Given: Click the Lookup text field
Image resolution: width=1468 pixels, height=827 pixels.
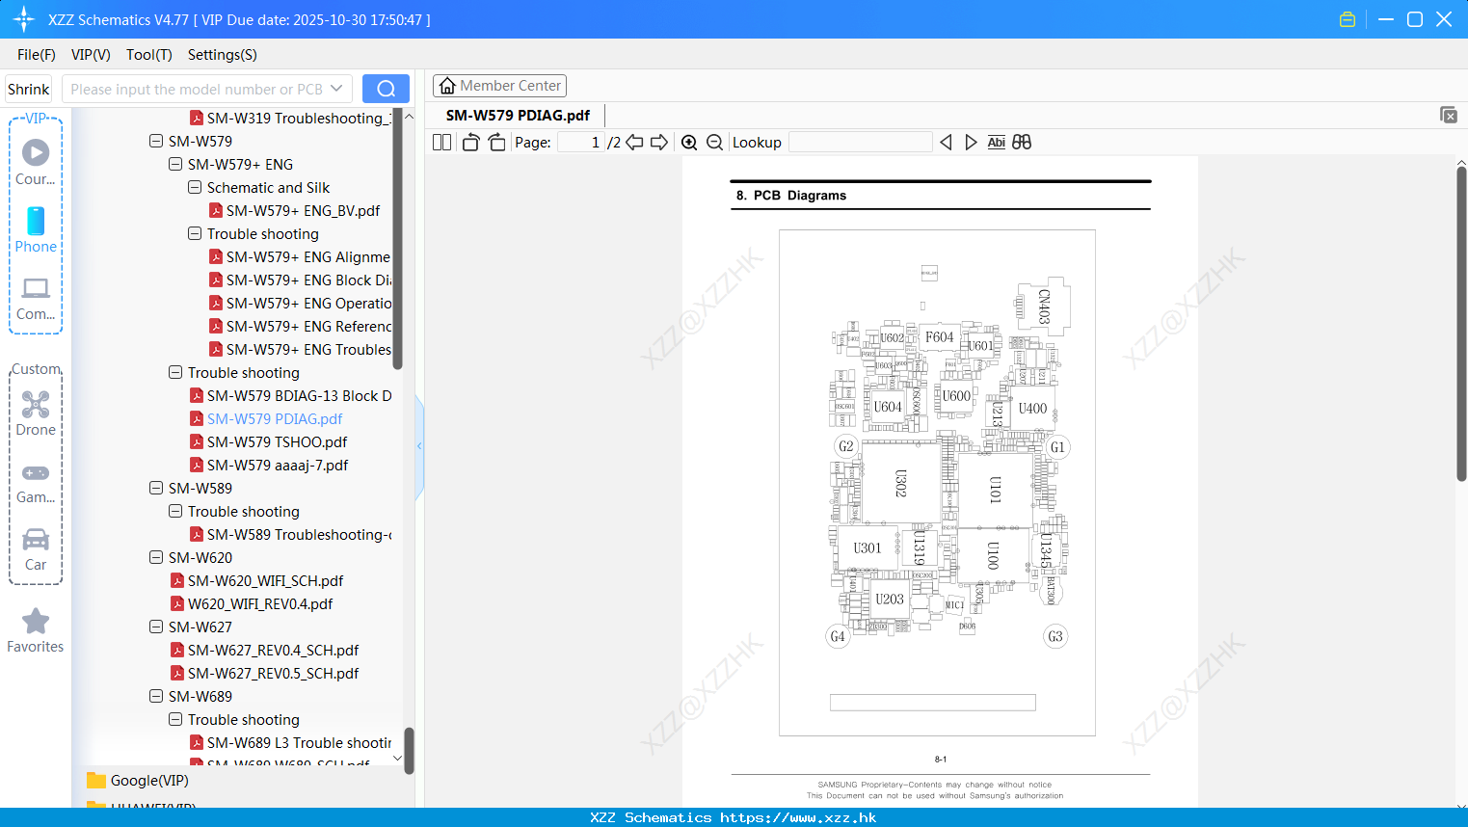Looking at the screenshot, I should click(861, 142).
